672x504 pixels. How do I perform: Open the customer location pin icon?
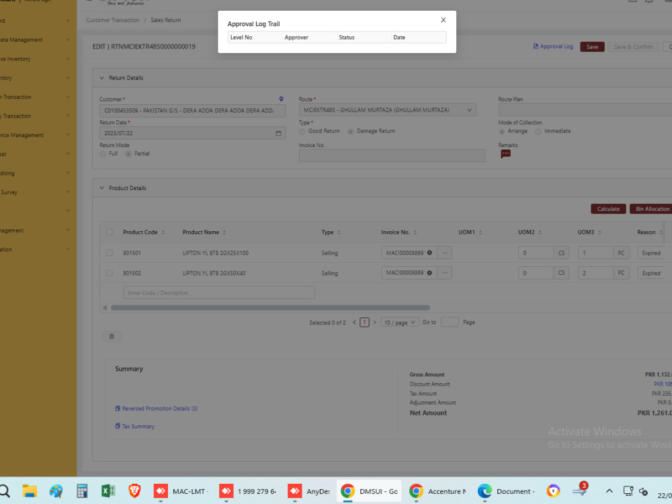click(x=281, y=99)
